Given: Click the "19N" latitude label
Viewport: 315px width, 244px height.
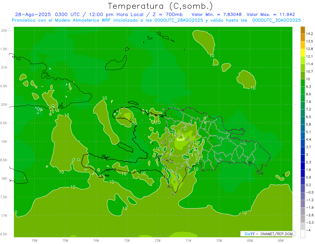Looking at the screenshot, I should [4, 141].
